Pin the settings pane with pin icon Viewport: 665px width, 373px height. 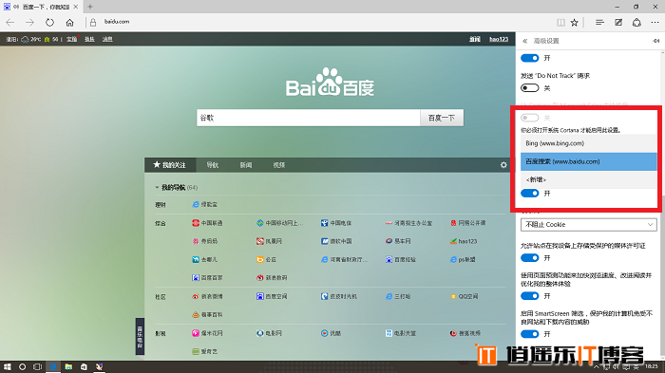[x=656, y=41]
